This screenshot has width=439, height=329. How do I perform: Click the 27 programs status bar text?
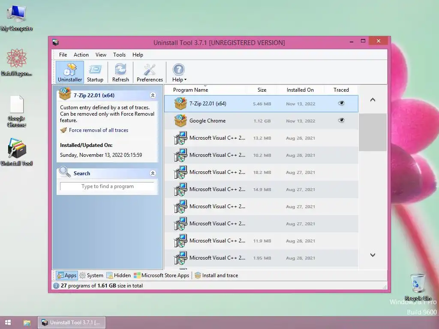click(x=102, y=286)
